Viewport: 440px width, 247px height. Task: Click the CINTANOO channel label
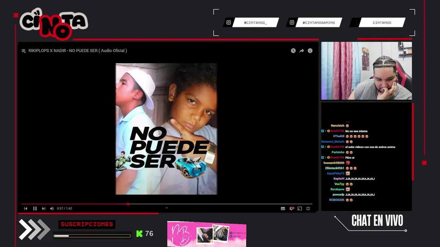pyautogui.click(x=382, y=23)
